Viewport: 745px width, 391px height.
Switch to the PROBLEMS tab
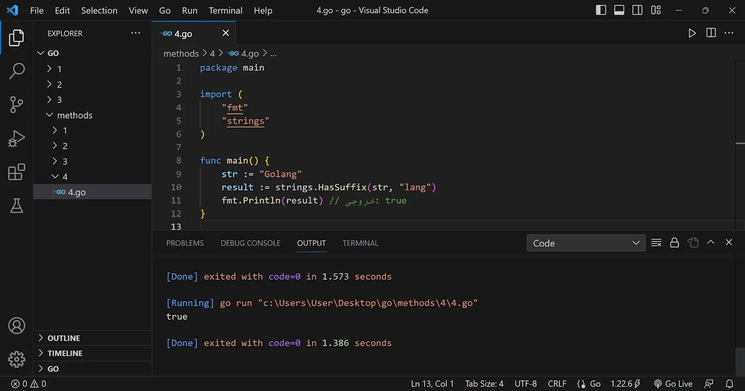[x=185, y=243]
